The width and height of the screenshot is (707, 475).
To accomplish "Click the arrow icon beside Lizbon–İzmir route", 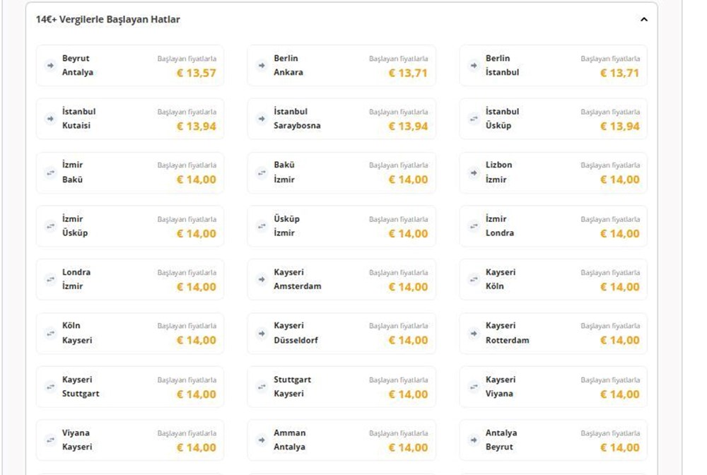I will (x=474, y=172).
